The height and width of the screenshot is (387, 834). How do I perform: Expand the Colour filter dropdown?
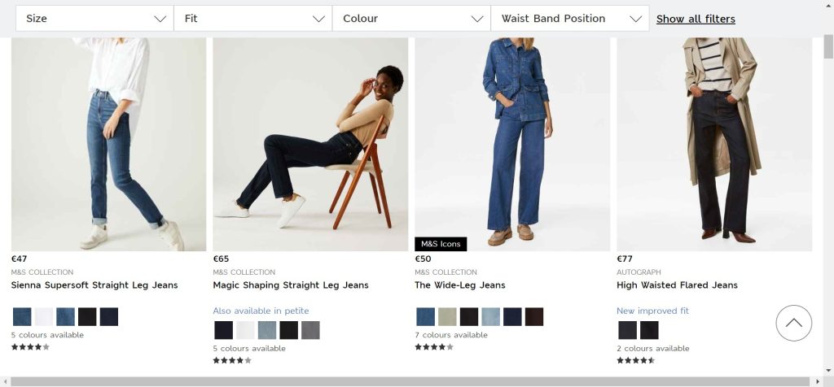click(x=411, y=19)
